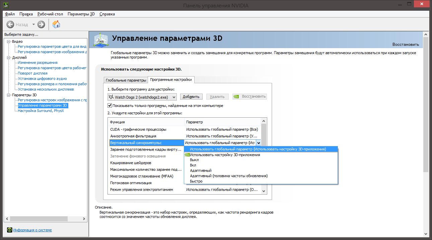Open Установка цифрового аудио task
This screenshot has width=432, height=240.
tap(42, 79)
